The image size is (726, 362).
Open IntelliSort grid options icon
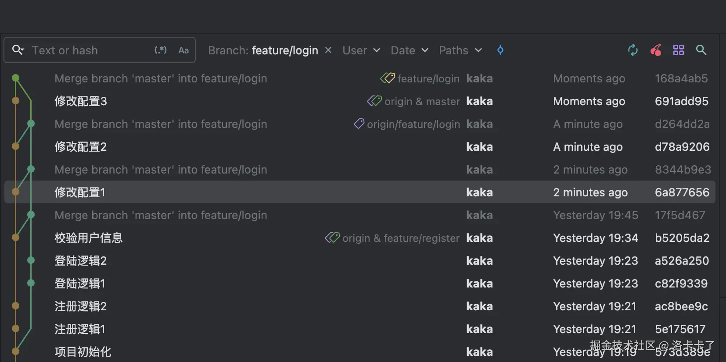point(679,50)
